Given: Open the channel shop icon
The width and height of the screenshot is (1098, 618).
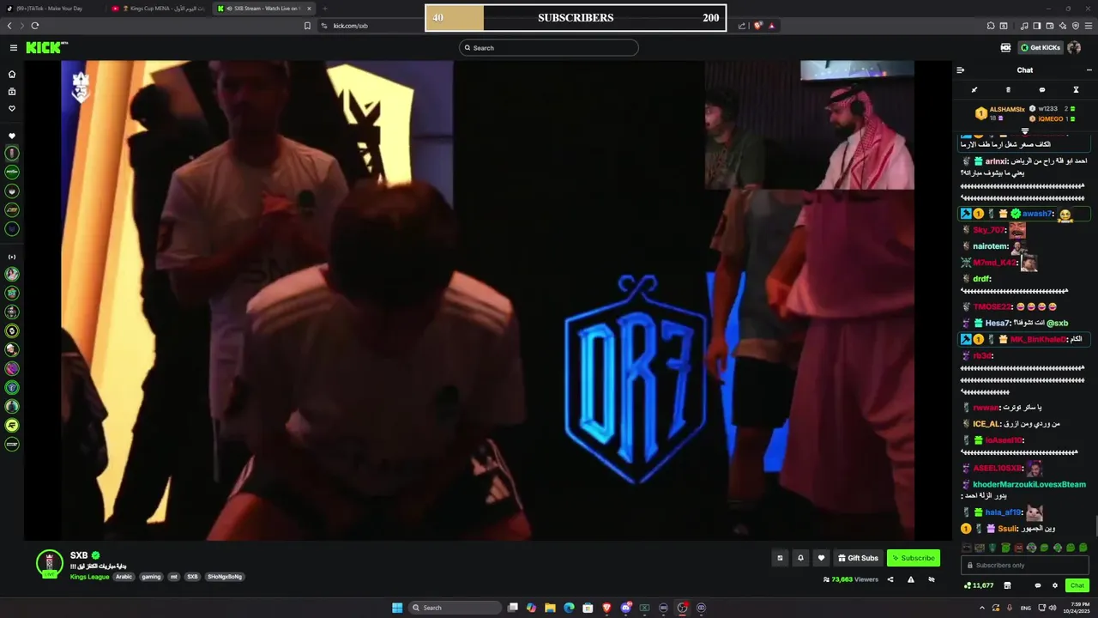Looking at the screenshot, I should [x=1007, y=585].
